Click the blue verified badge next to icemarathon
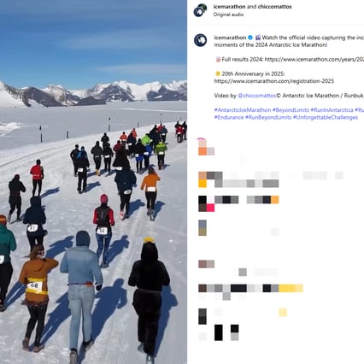Screen dimensions: 364x364 [x=250, y=38]
